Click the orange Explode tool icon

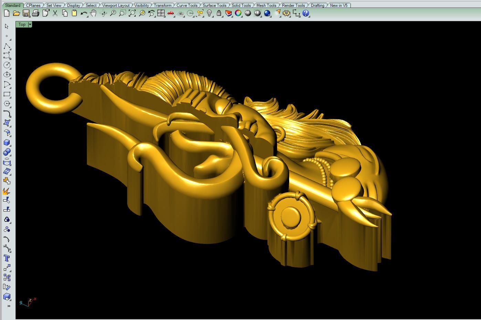[x=7, y=191]
